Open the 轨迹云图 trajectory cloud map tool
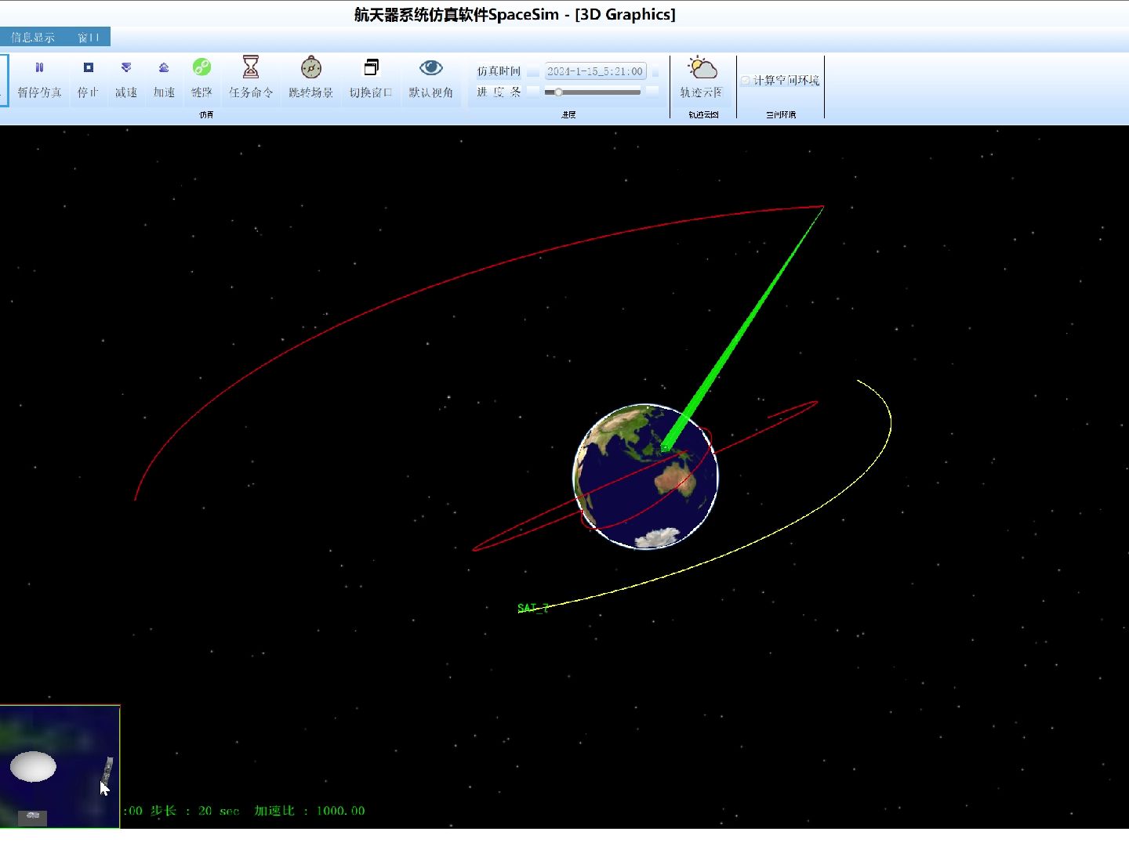Screen dimensions: 1129x846 click(x=701, y=78)
